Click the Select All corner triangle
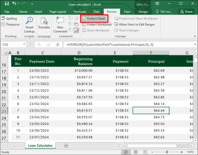 pos(6,53)
